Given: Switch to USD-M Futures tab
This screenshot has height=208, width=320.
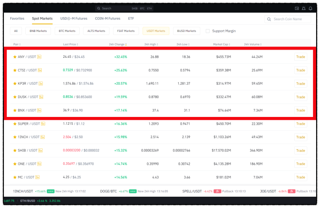Looking at the screenshot, I should pos(74,19).
